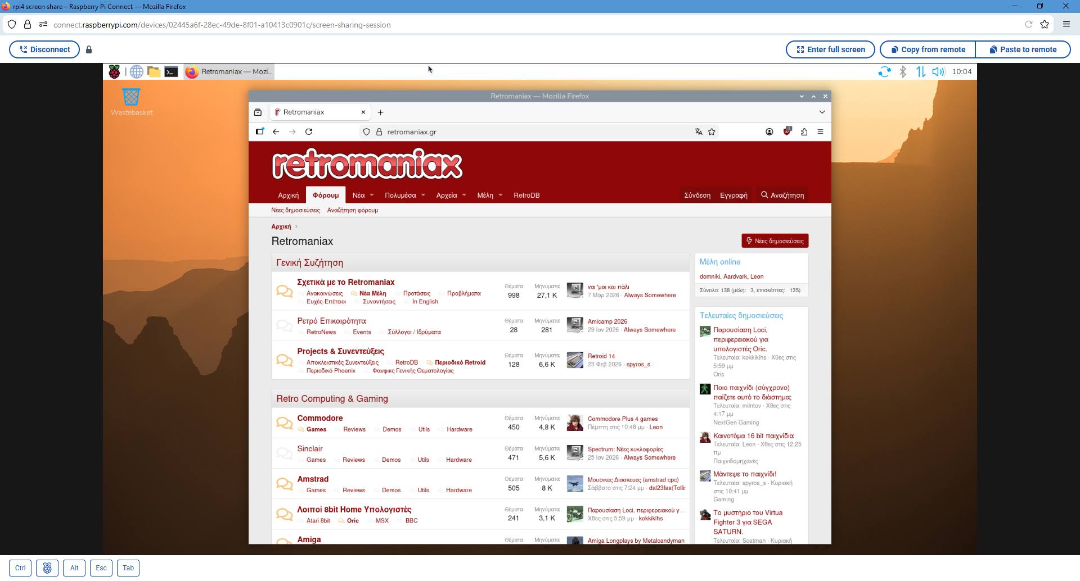
Task: Open the RetroDB menu item
Action: tap(526, 196)
